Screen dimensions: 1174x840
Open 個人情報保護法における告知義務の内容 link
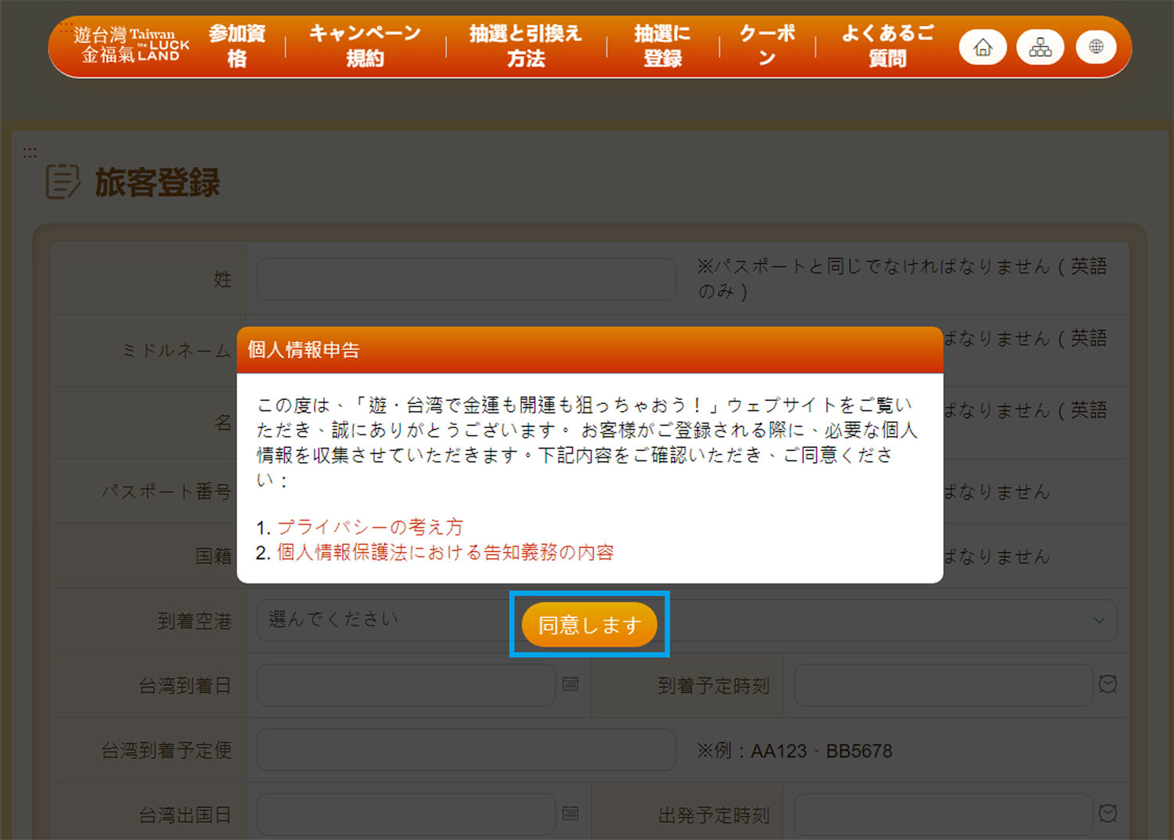445,552
